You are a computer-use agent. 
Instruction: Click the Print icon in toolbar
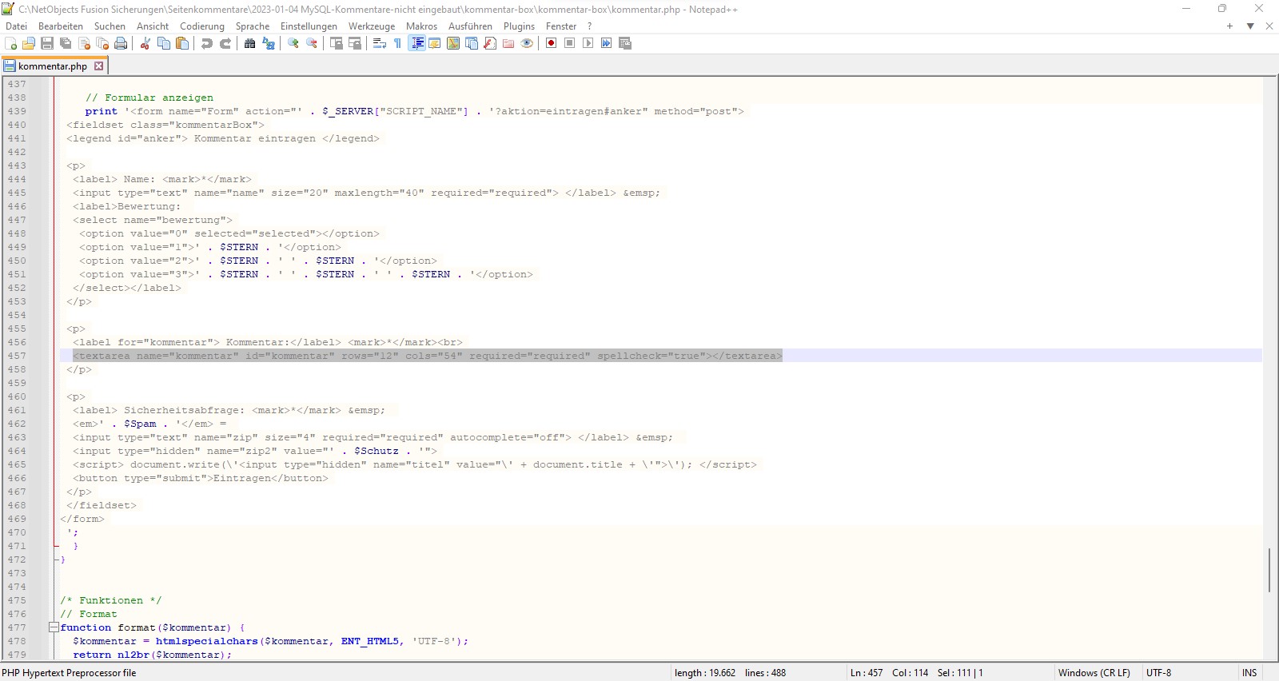coord(121,43)
